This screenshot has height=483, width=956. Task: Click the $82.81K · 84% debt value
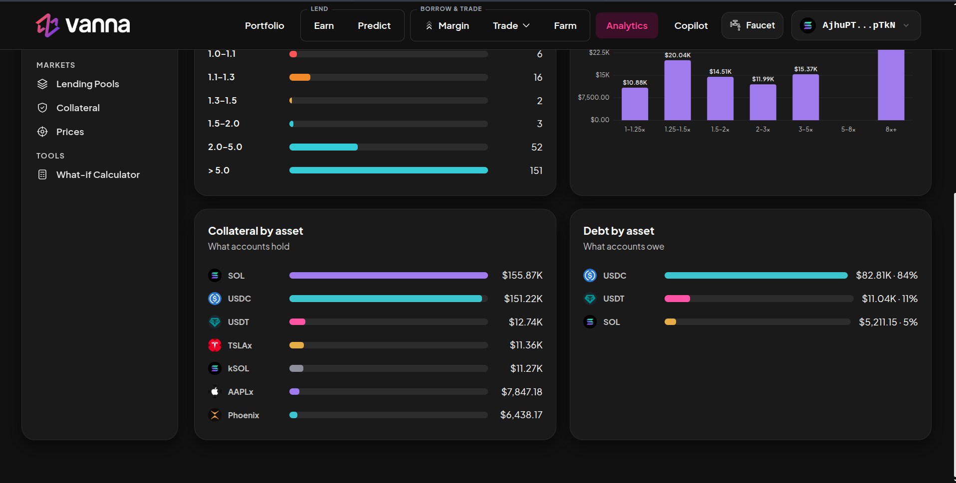tap(887, 275)
